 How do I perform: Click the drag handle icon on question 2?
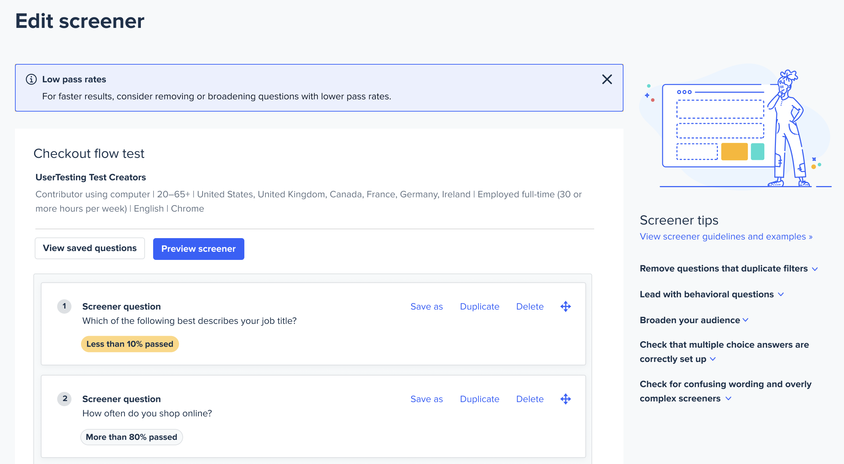tap(565, 399)
